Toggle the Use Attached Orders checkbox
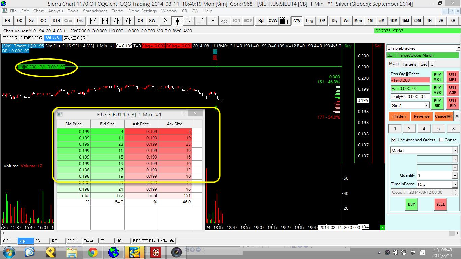The width and height of the screenshot is (461, 259). tap(394, 140)
